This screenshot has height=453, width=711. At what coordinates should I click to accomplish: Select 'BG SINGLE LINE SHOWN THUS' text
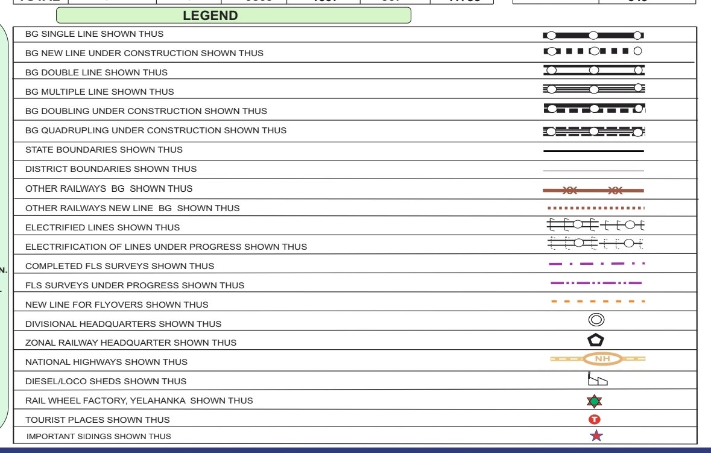(x=94, y=34)
